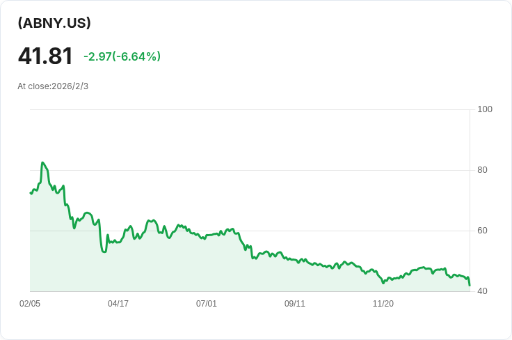Click the -2.97(-6.64%) price change text
512x340 pixels.
(122, 56)
